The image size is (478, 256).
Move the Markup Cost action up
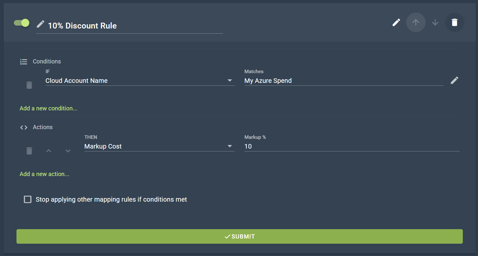coord(49,151)
